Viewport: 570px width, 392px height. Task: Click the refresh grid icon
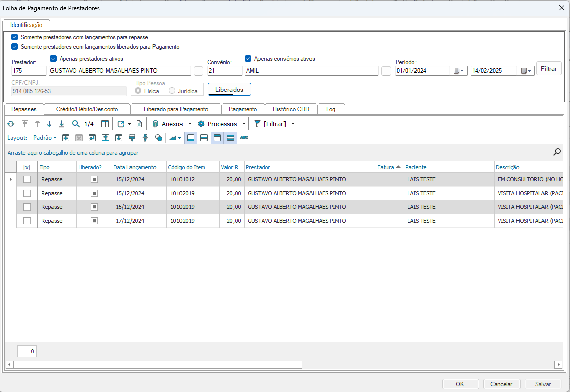pyautogui.click(x=11, y=124)
